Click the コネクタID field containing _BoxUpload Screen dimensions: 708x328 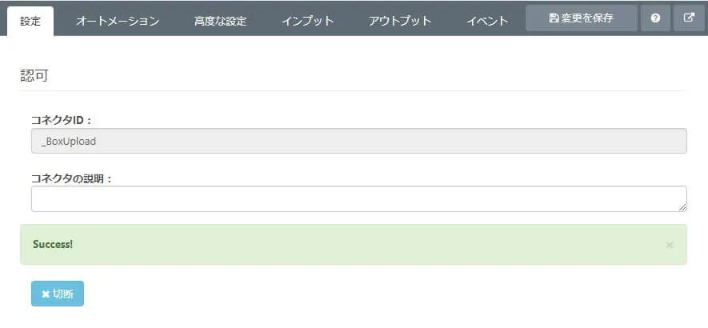point(358,141)
